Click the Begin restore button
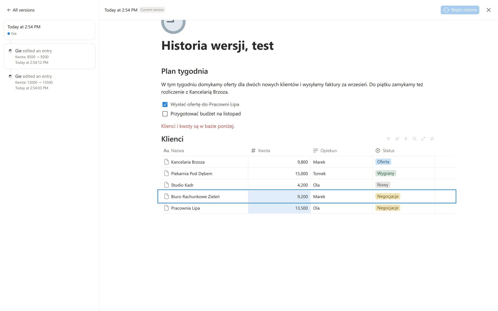The height and width of the screenshot is (311, 498). pos(460,10)
